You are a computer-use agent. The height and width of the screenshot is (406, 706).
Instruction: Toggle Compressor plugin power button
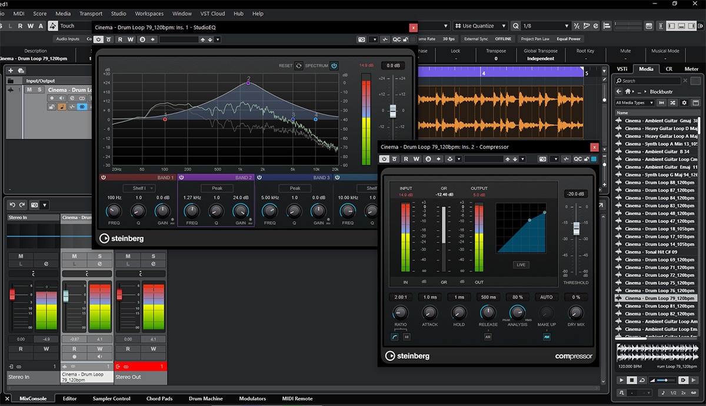(385, 159)
